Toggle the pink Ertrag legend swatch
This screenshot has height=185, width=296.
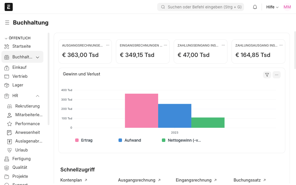click(77, 140)
